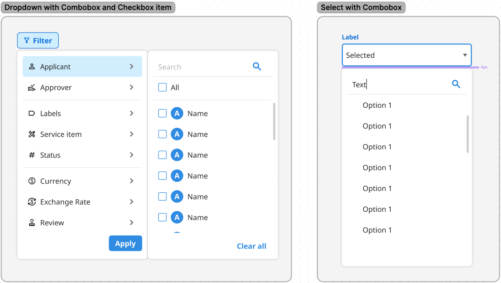Click the Service item tools icon
The height and width of the screenshot is (283, 501).
pos(32,134)
